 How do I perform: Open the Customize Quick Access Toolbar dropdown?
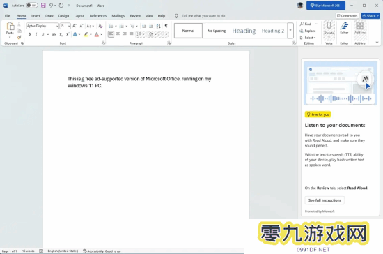coord(69,6)
